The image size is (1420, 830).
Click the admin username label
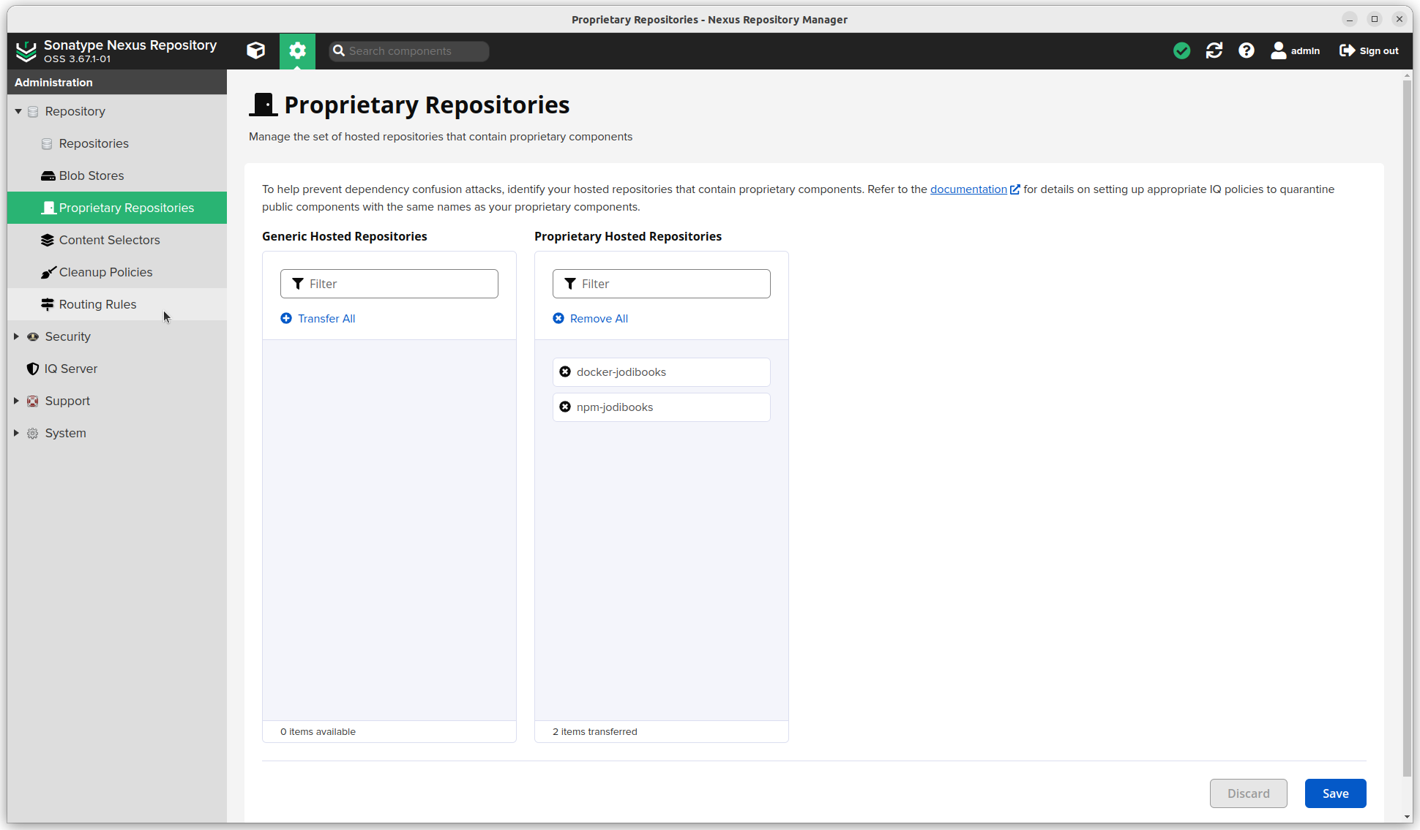tap(1305, 50)
